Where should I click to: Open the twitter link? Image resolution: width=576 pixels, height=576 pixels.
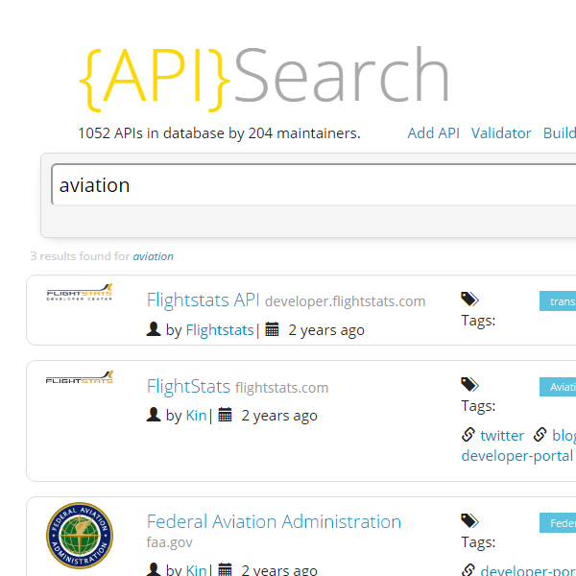502,435
